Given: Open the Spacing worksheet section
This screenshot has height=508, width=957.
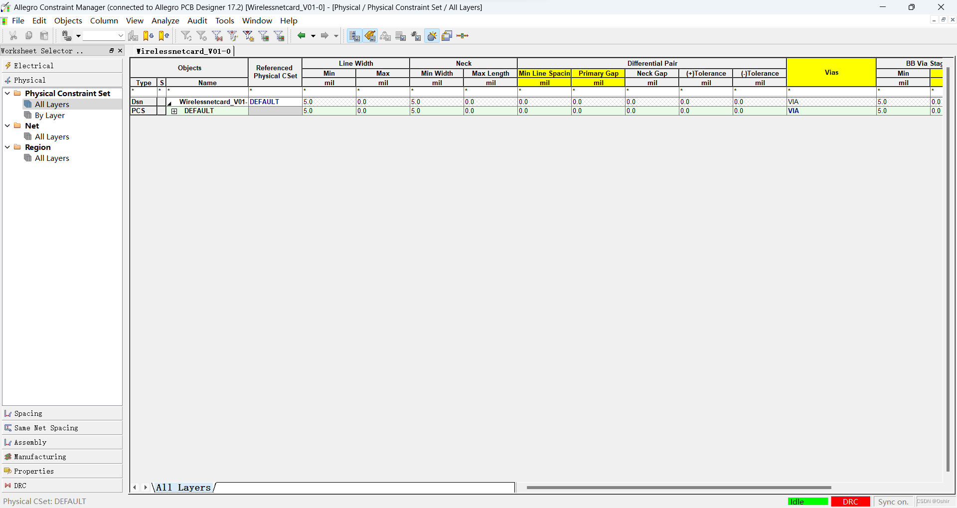Looking at the screenshot, I should pyautogui.click(x=28, y=413).
